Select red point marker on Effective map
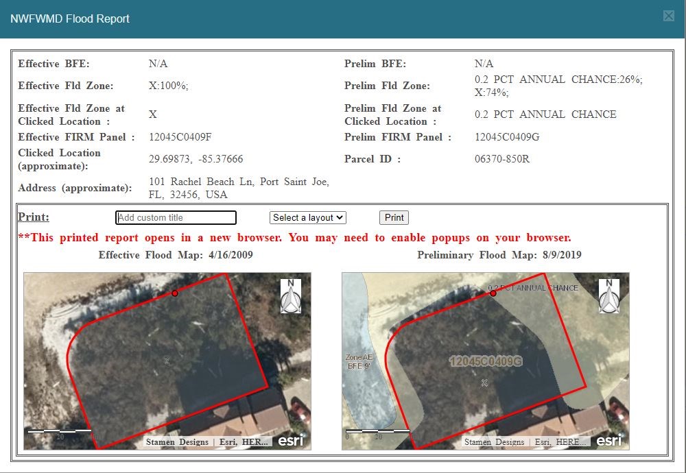This screenshot has width=686, height=473. (x=175, y=293)
